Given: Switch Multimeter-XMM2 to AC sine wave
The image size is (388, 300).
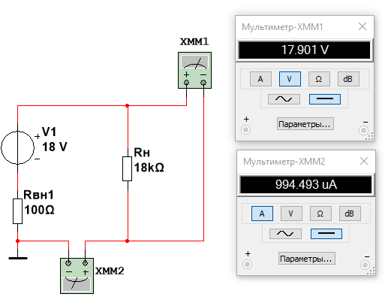Looking at the screenshot, I should coord(285,234).
